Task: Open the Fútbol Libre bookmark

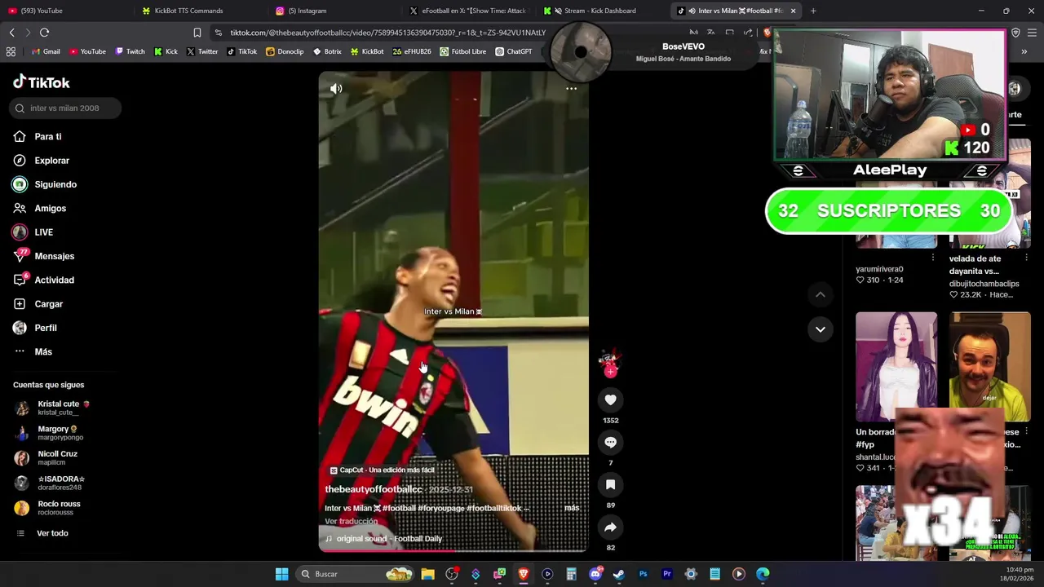Action: point(463,51)
